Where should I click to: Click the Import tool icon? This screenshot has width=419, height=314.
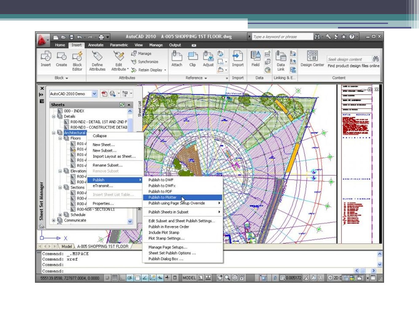(238, 56)
